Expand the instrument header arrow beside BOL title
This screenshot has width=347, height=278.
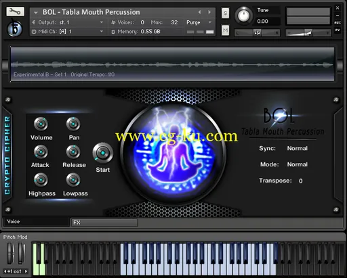coord(36,13)
